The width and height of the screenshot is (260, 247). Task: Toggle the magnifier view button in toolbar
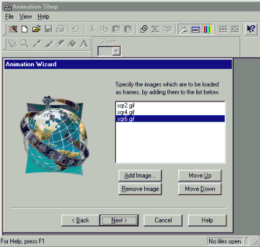[183, 30]
